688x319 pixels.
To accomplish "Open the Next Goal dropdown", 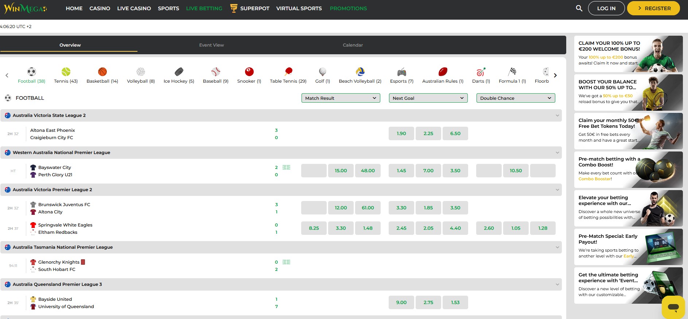I will pyautogui.click(x=428, y=98).
